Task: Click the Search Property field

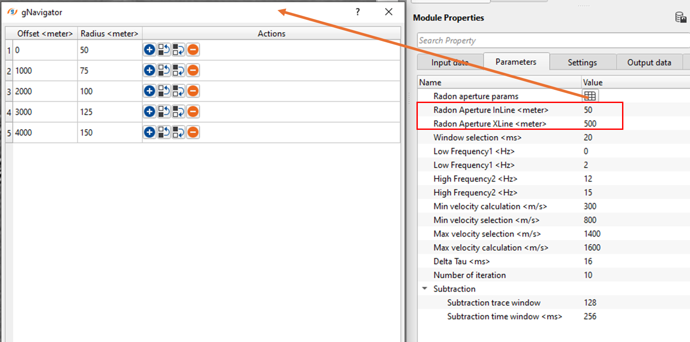Action: tap(551, 40)
